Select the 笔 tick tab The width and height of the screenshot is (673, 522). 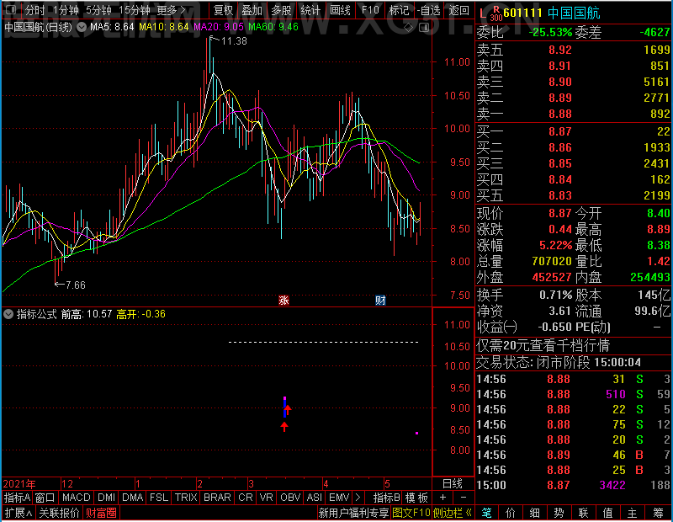pos(486,513)
